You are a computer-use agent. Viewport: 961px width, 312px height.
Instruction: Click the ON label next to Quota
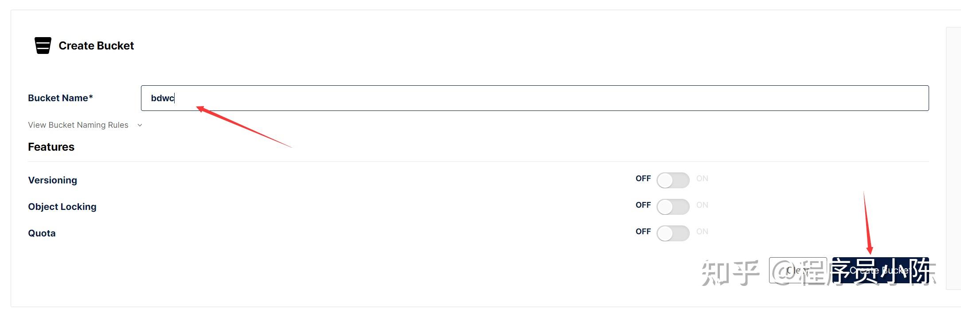[702, 232]
